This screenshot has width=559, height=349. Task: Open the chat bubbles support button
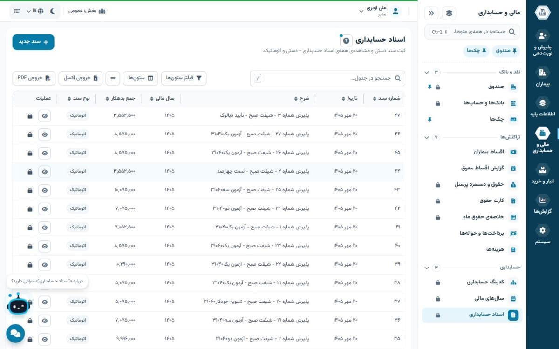point(15,333)
